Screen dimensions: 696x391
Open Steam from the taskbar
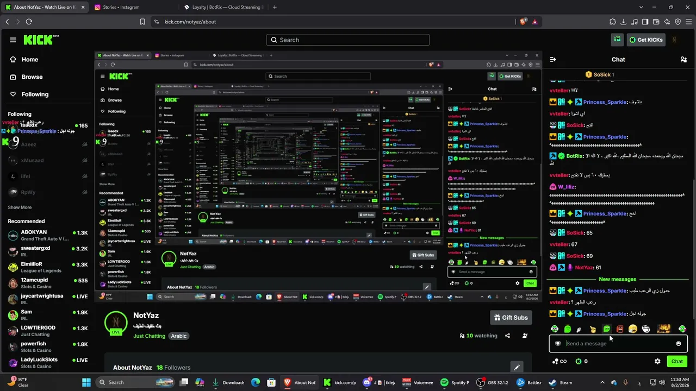click(560, 382)
